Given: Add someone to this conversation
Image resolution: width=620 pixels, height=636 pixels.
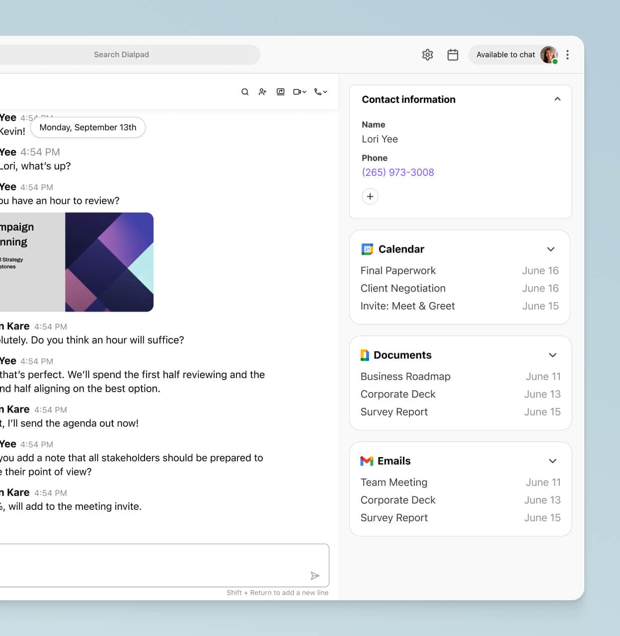Looking at the screenshot, I should [x=262, y=91].
